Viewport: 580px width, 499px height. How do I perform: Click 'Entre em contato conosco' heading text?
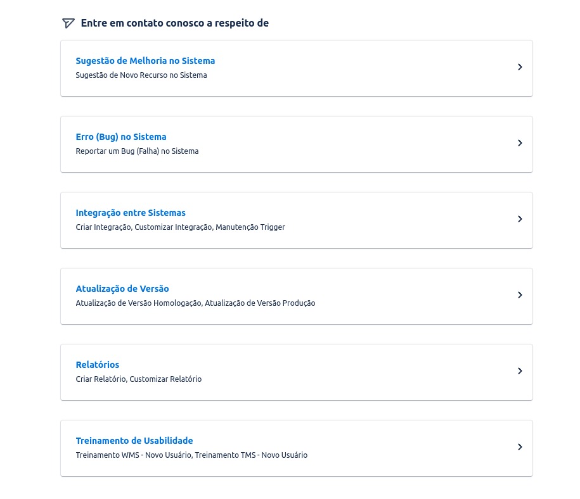click(x=175, y=23)
